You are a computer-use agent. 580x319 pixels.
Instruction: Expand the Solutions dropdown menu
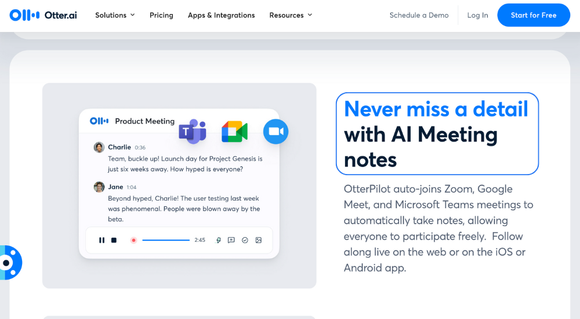[115, 15]
